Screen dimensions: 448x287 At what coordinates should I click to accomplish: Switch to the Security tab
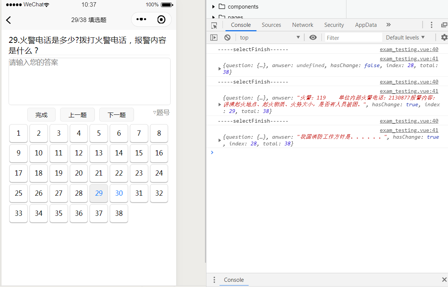pyautogui.click(x=334, y=25)
